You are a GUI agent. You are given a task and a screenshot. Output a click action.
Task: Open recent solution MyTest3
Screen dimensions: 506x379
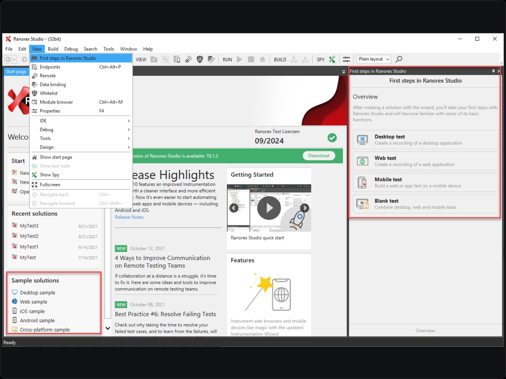point(29,226)
